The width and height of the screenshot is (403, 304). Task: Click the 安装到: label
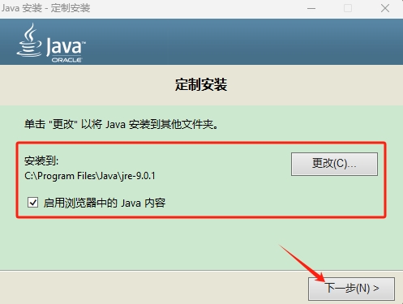[41, 161]
